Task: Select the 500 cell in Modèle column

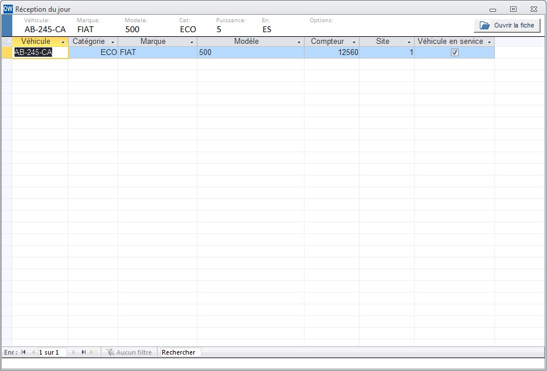Action: click(x=251, y=52)
